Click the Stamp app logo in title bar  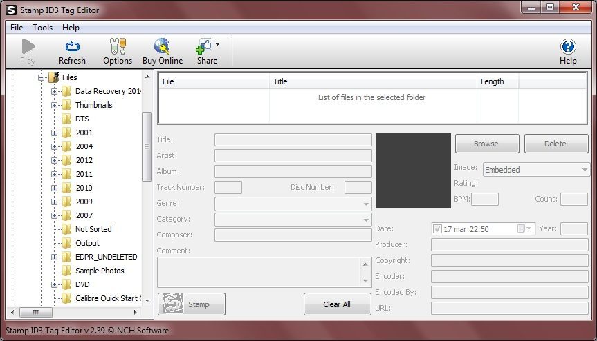point(11,10)
